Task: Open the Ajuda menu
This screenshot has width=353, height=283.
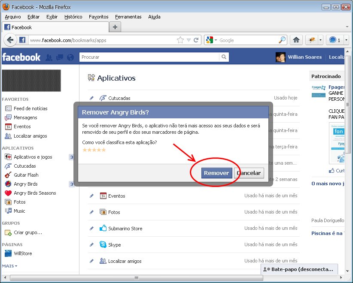Action: (154, 17)
